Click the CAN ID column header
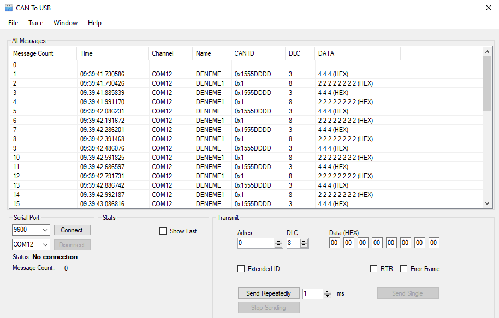Viewport: 499px width, 318px height. (258, 53)
